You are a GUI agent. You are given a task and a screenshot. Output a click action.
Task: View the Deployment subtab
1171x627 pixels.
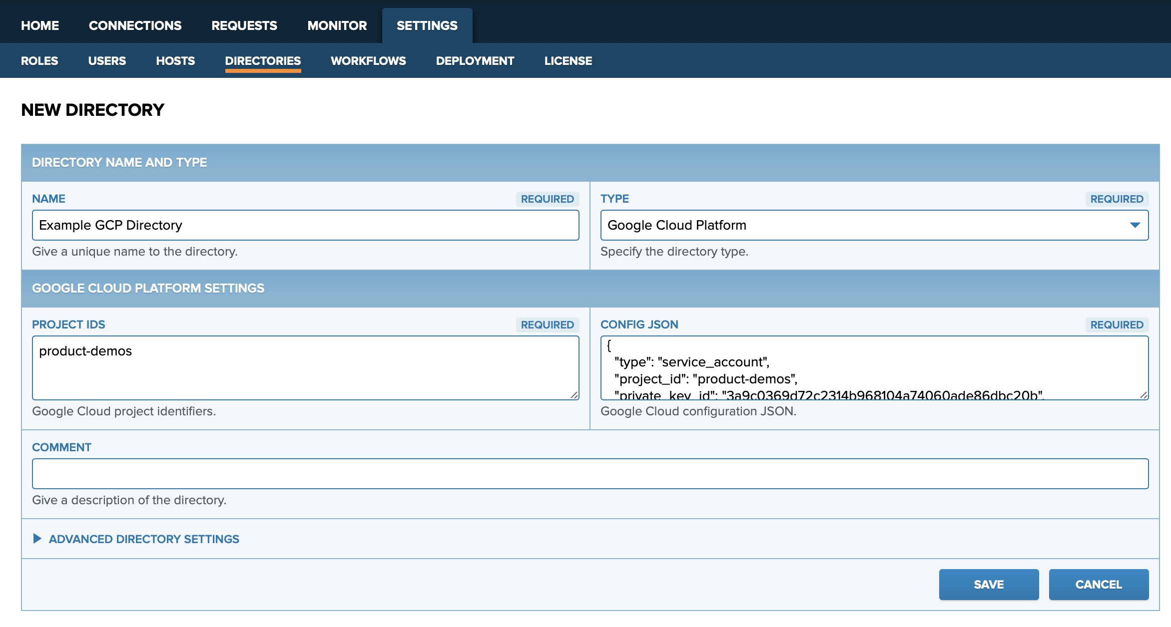coord(475,61)
